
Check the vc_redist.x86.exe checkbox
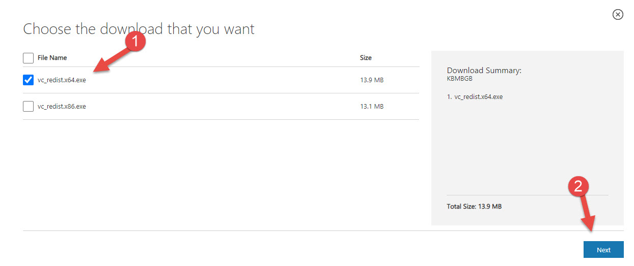[x=29, y=106]
